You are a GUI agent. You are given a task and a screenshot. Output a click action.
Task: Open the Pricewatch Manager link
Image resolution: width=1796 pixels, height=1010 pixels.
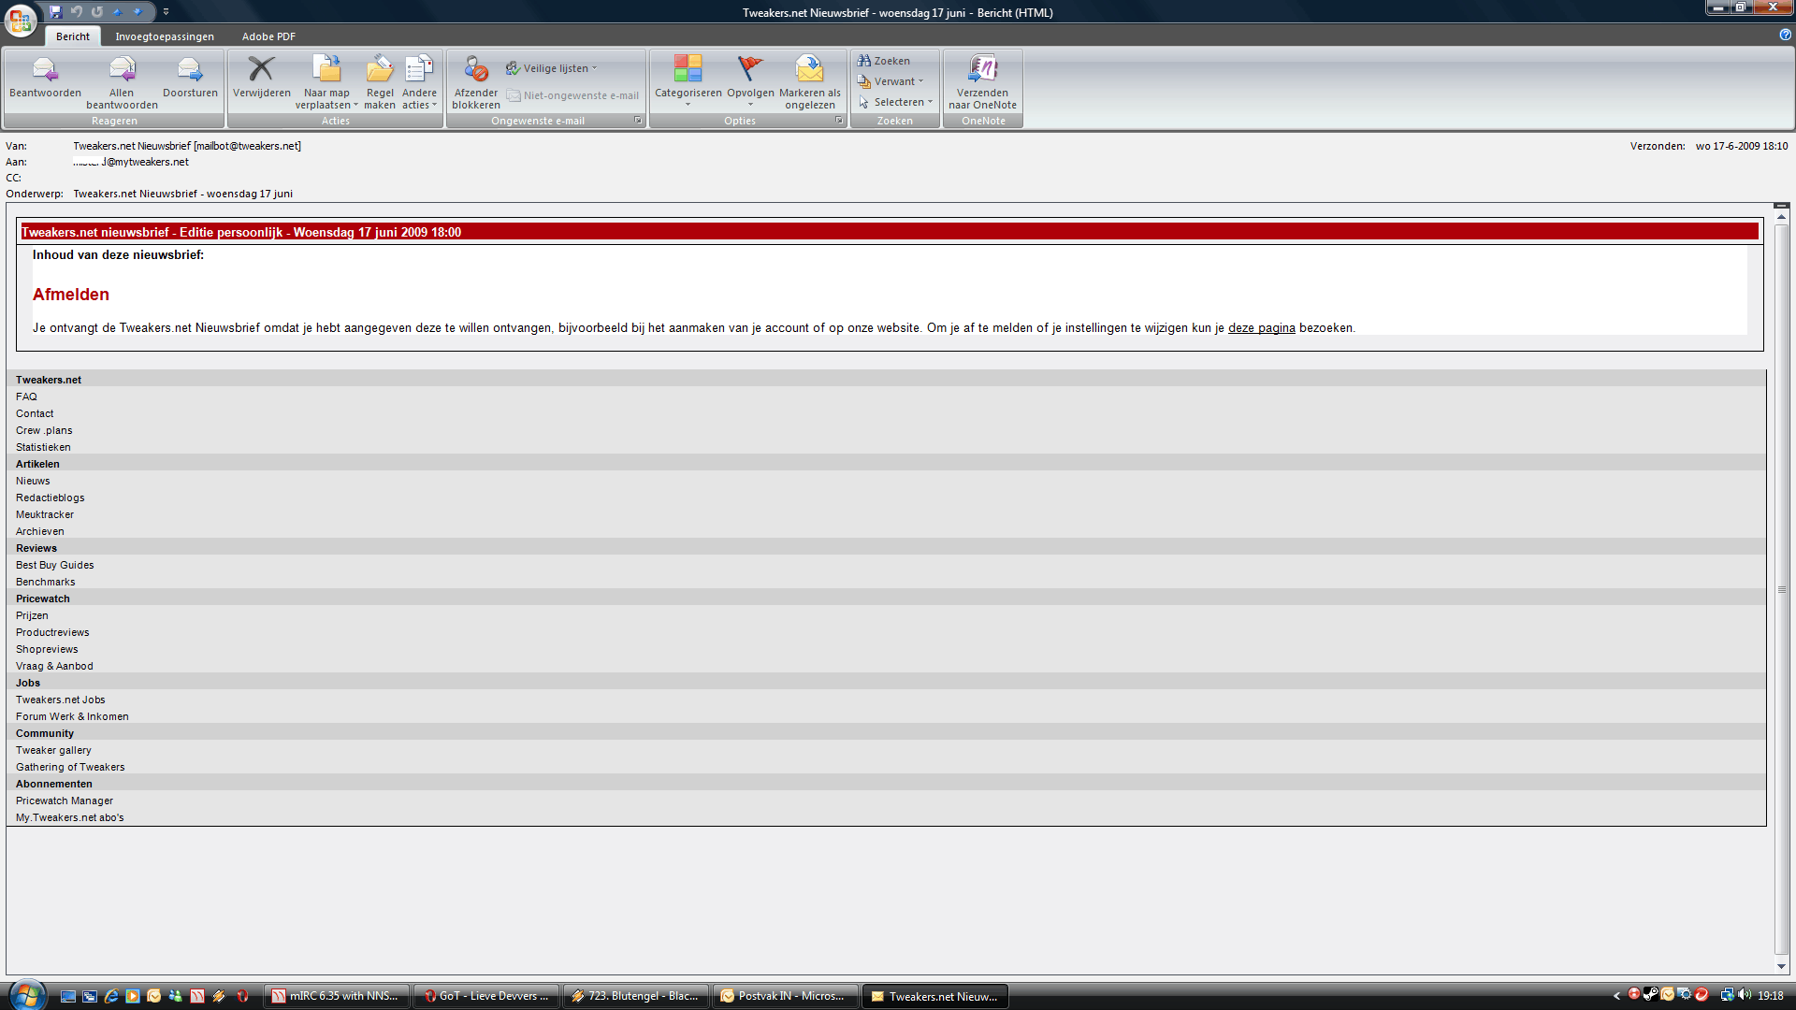65,801
